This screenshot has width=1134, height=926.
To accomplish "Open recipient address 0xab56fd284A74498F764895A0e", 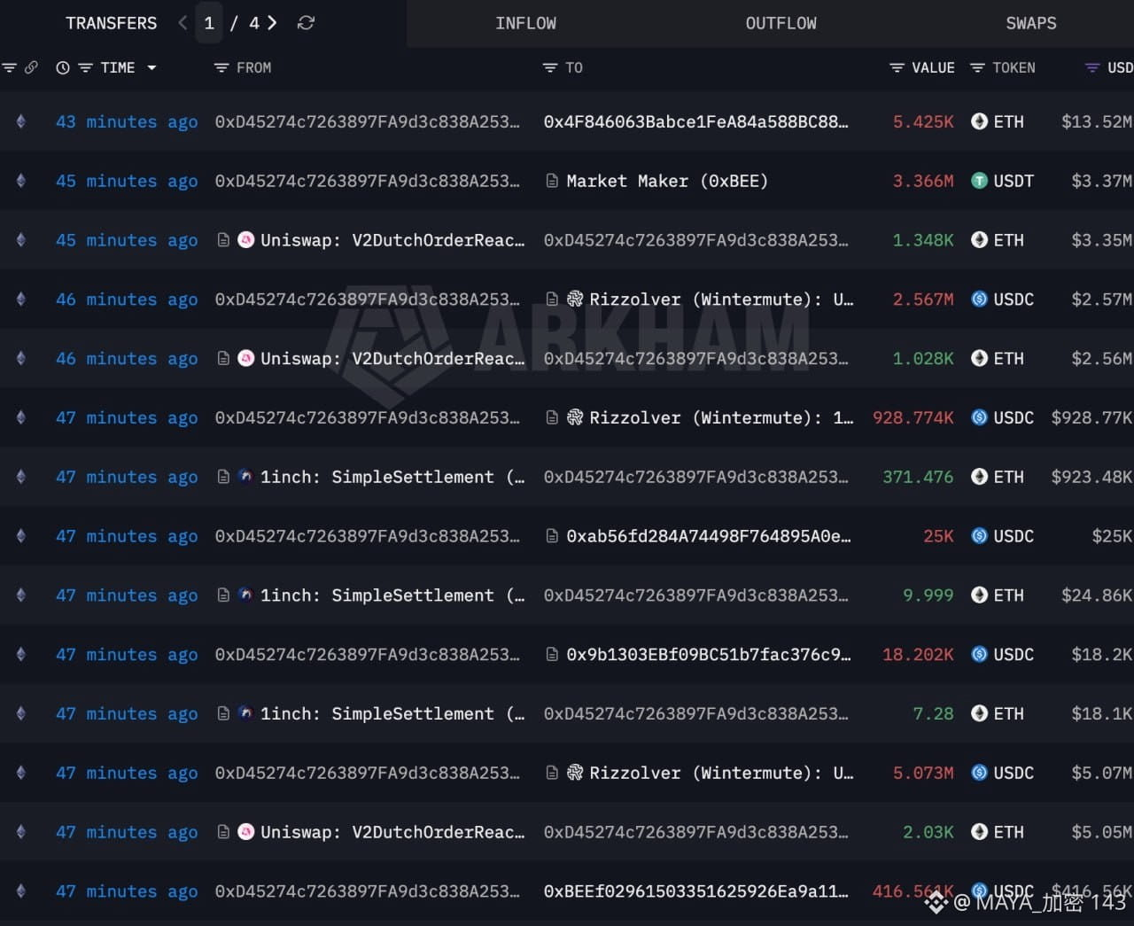I will pyautogui.click(x=709, y=536).
